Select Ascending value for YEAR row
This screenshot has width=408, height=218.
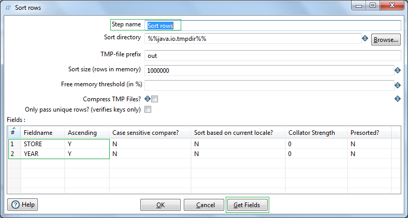[x=87, y=153]
